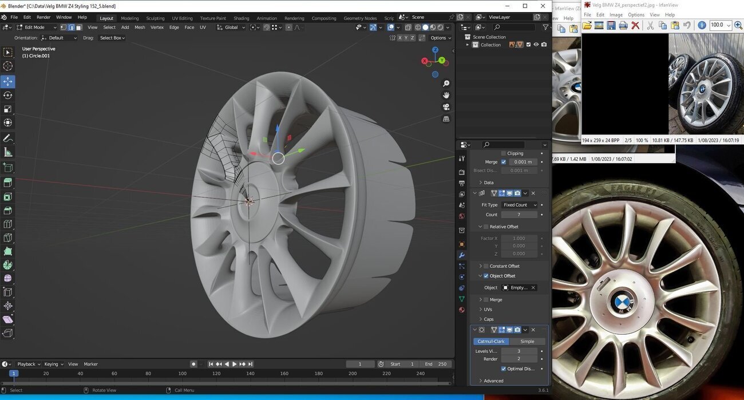Expand the Collection tree item in Outliner
This screenshot has width=744, height=400.
tap(468, 45)
